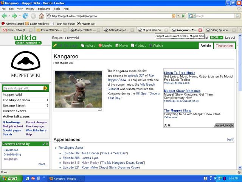Click the Getting Started bookmark

point(12,24)
